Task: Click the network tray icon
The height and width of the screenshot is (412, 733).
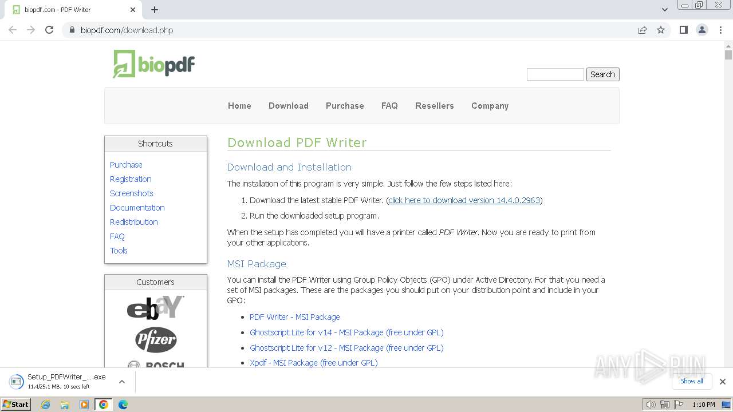Action: 664,405
